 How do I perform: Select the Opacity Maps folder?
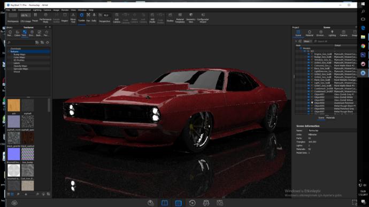tap(20, 66)
